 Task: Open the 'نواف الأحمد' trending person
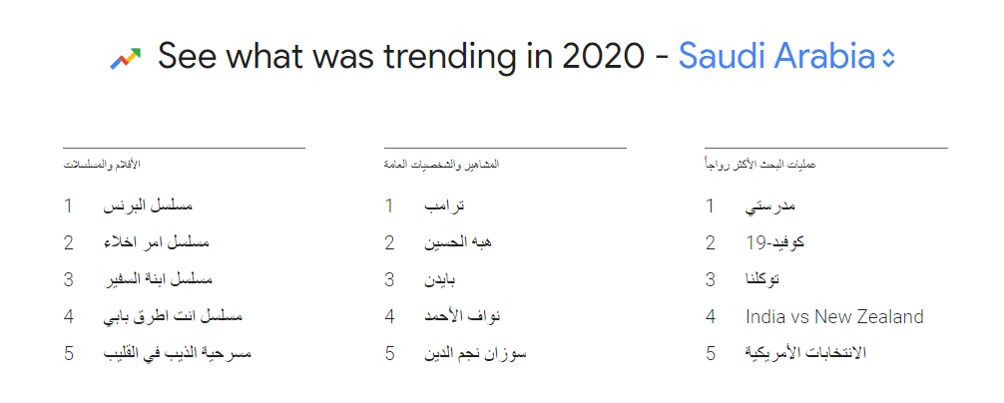pos(462,317)
